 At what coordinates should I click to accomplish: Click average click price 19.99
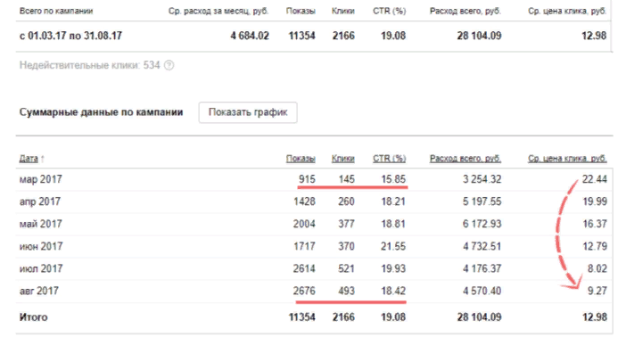coord(595,201)
